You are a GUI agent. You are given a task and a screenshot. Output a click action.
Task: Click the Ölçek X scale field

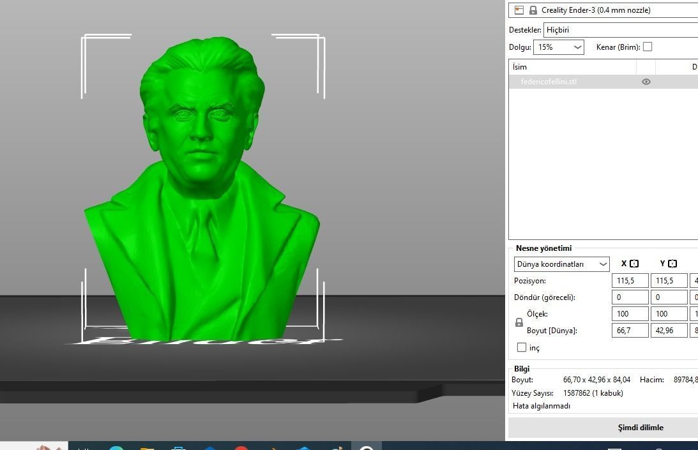(x=630, y=314)
